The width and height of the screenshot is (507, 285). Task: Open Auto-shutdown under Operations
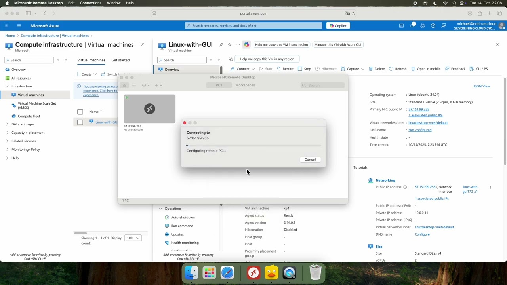pos(183,217)
